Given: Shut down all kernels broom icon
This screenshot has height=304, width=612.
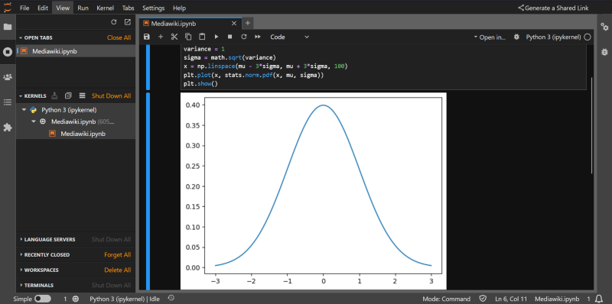Looking at the screenshot, I should click(54, 95).
